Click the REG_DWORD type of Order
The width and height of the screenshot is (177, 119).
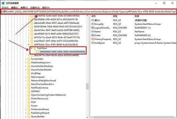(x=120, y=35)
